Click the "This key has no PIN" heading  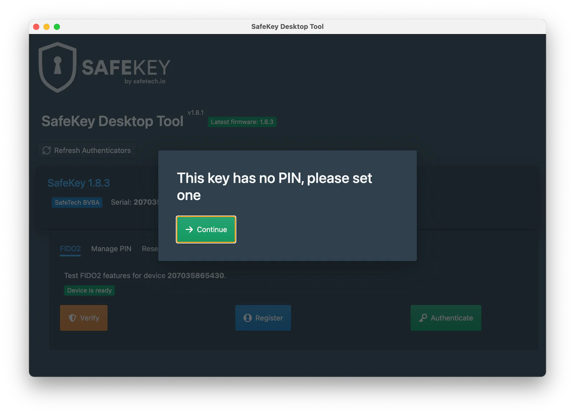(274, 186)
